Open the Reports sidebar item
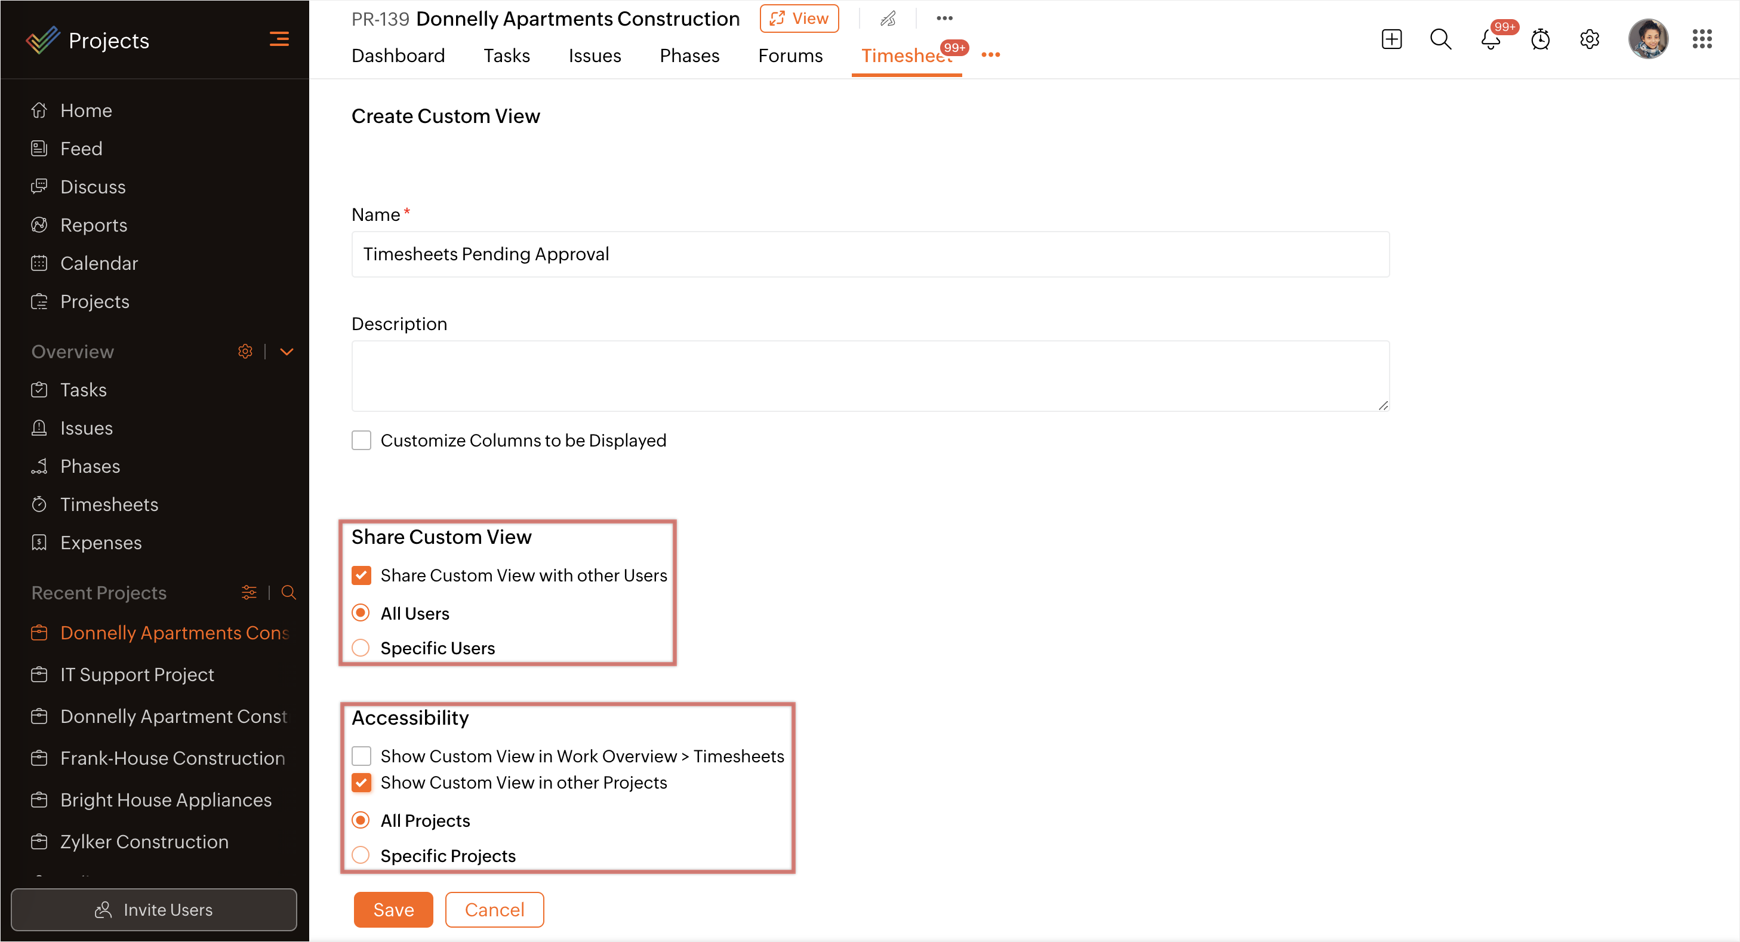 pyautogui.click(x=93, y=225)
